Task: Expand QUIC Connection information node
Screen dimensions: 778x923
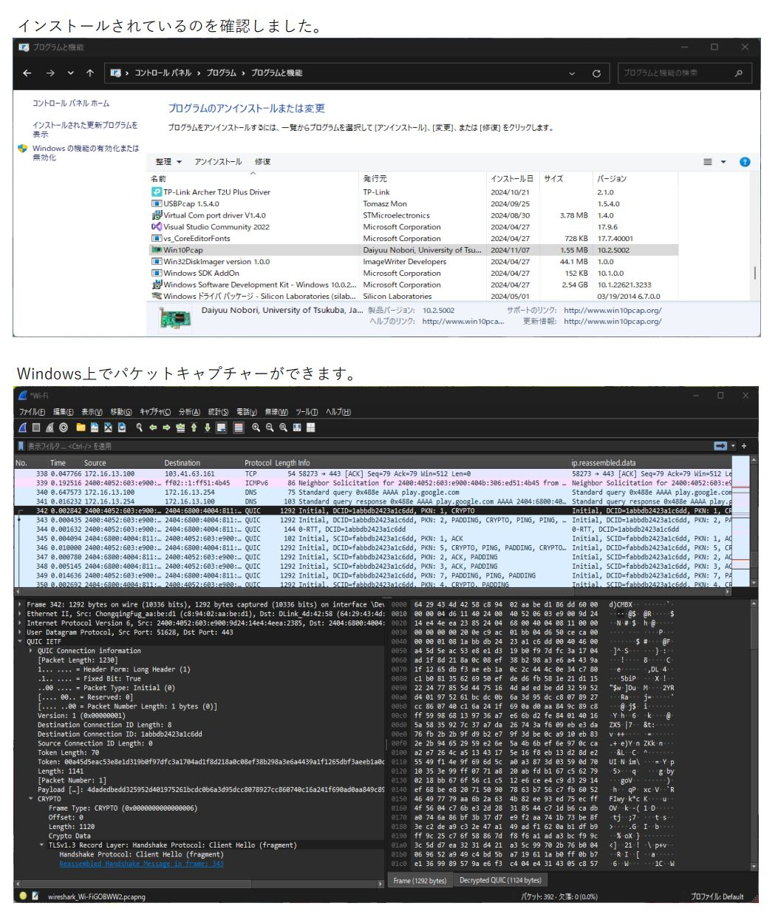Action: tap(31, 651)
